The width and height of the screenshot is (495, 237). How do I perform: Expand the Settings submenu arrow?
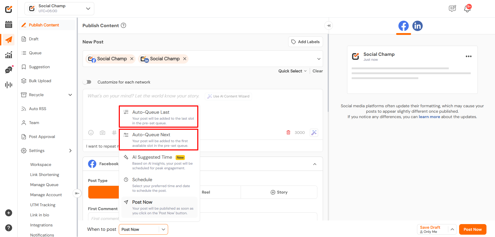tap(70, 151)
